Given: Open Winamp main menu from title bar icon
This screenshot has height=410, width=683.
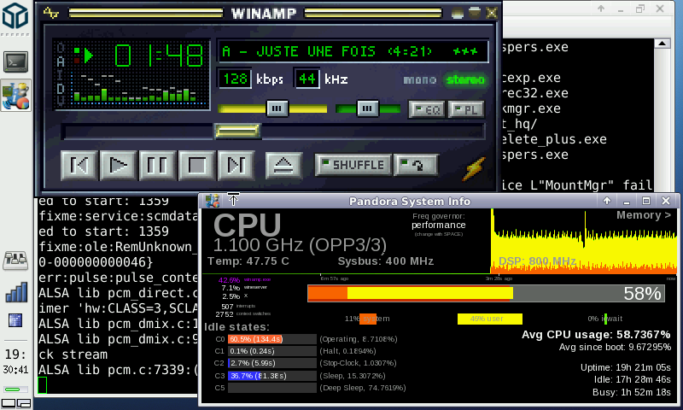Looking at the screenshot, I should pos(51,13).
